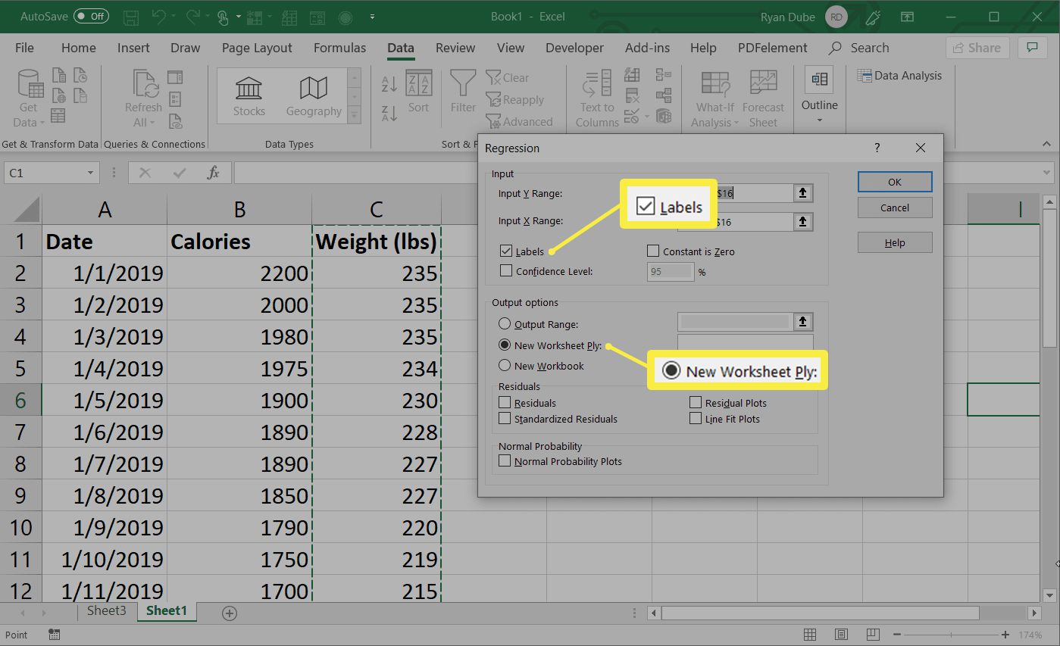
Task: Switch to Page Break Preview view icon
Action: [x=872, y=634]
